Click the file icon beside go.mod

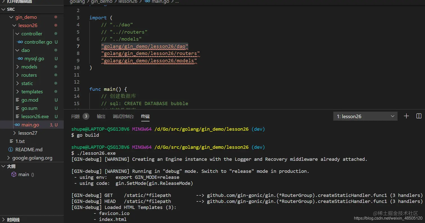coord(17,100)
